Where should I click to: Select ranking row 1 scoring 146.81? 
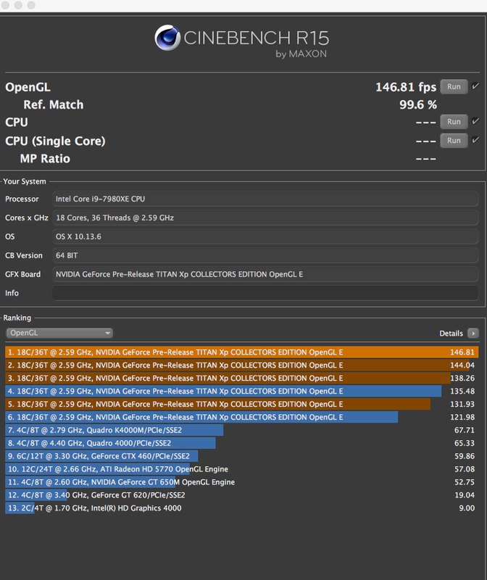coord(242,352)
